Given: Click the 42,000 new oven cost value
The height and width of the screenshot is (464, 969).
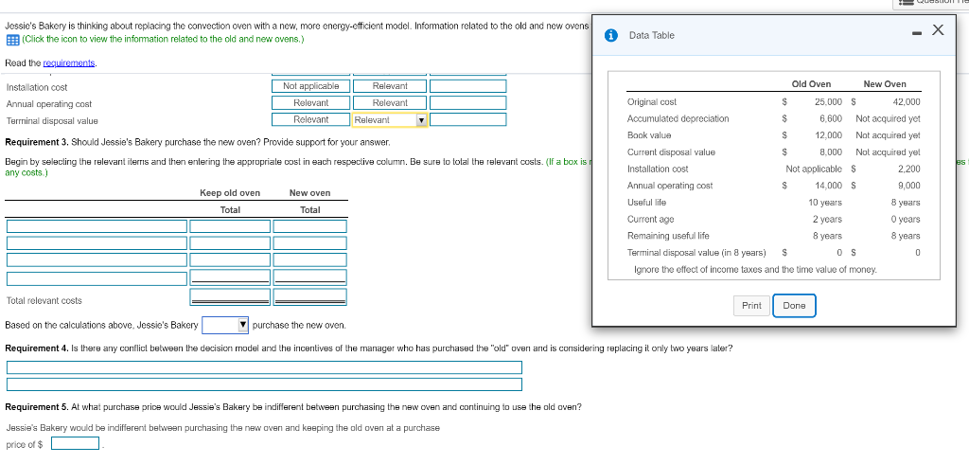Looking at the screenshot, I should [x=907, y=102].
